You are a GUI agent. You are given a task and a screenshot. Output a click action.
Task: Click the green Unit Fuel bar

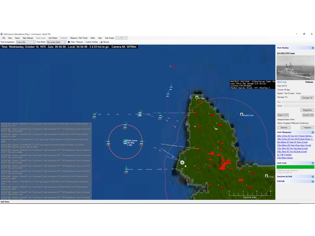click(295, 167)
